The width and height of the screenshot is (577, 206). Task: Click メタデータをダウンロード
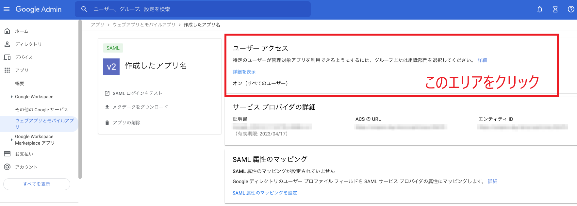pos(140,107)
